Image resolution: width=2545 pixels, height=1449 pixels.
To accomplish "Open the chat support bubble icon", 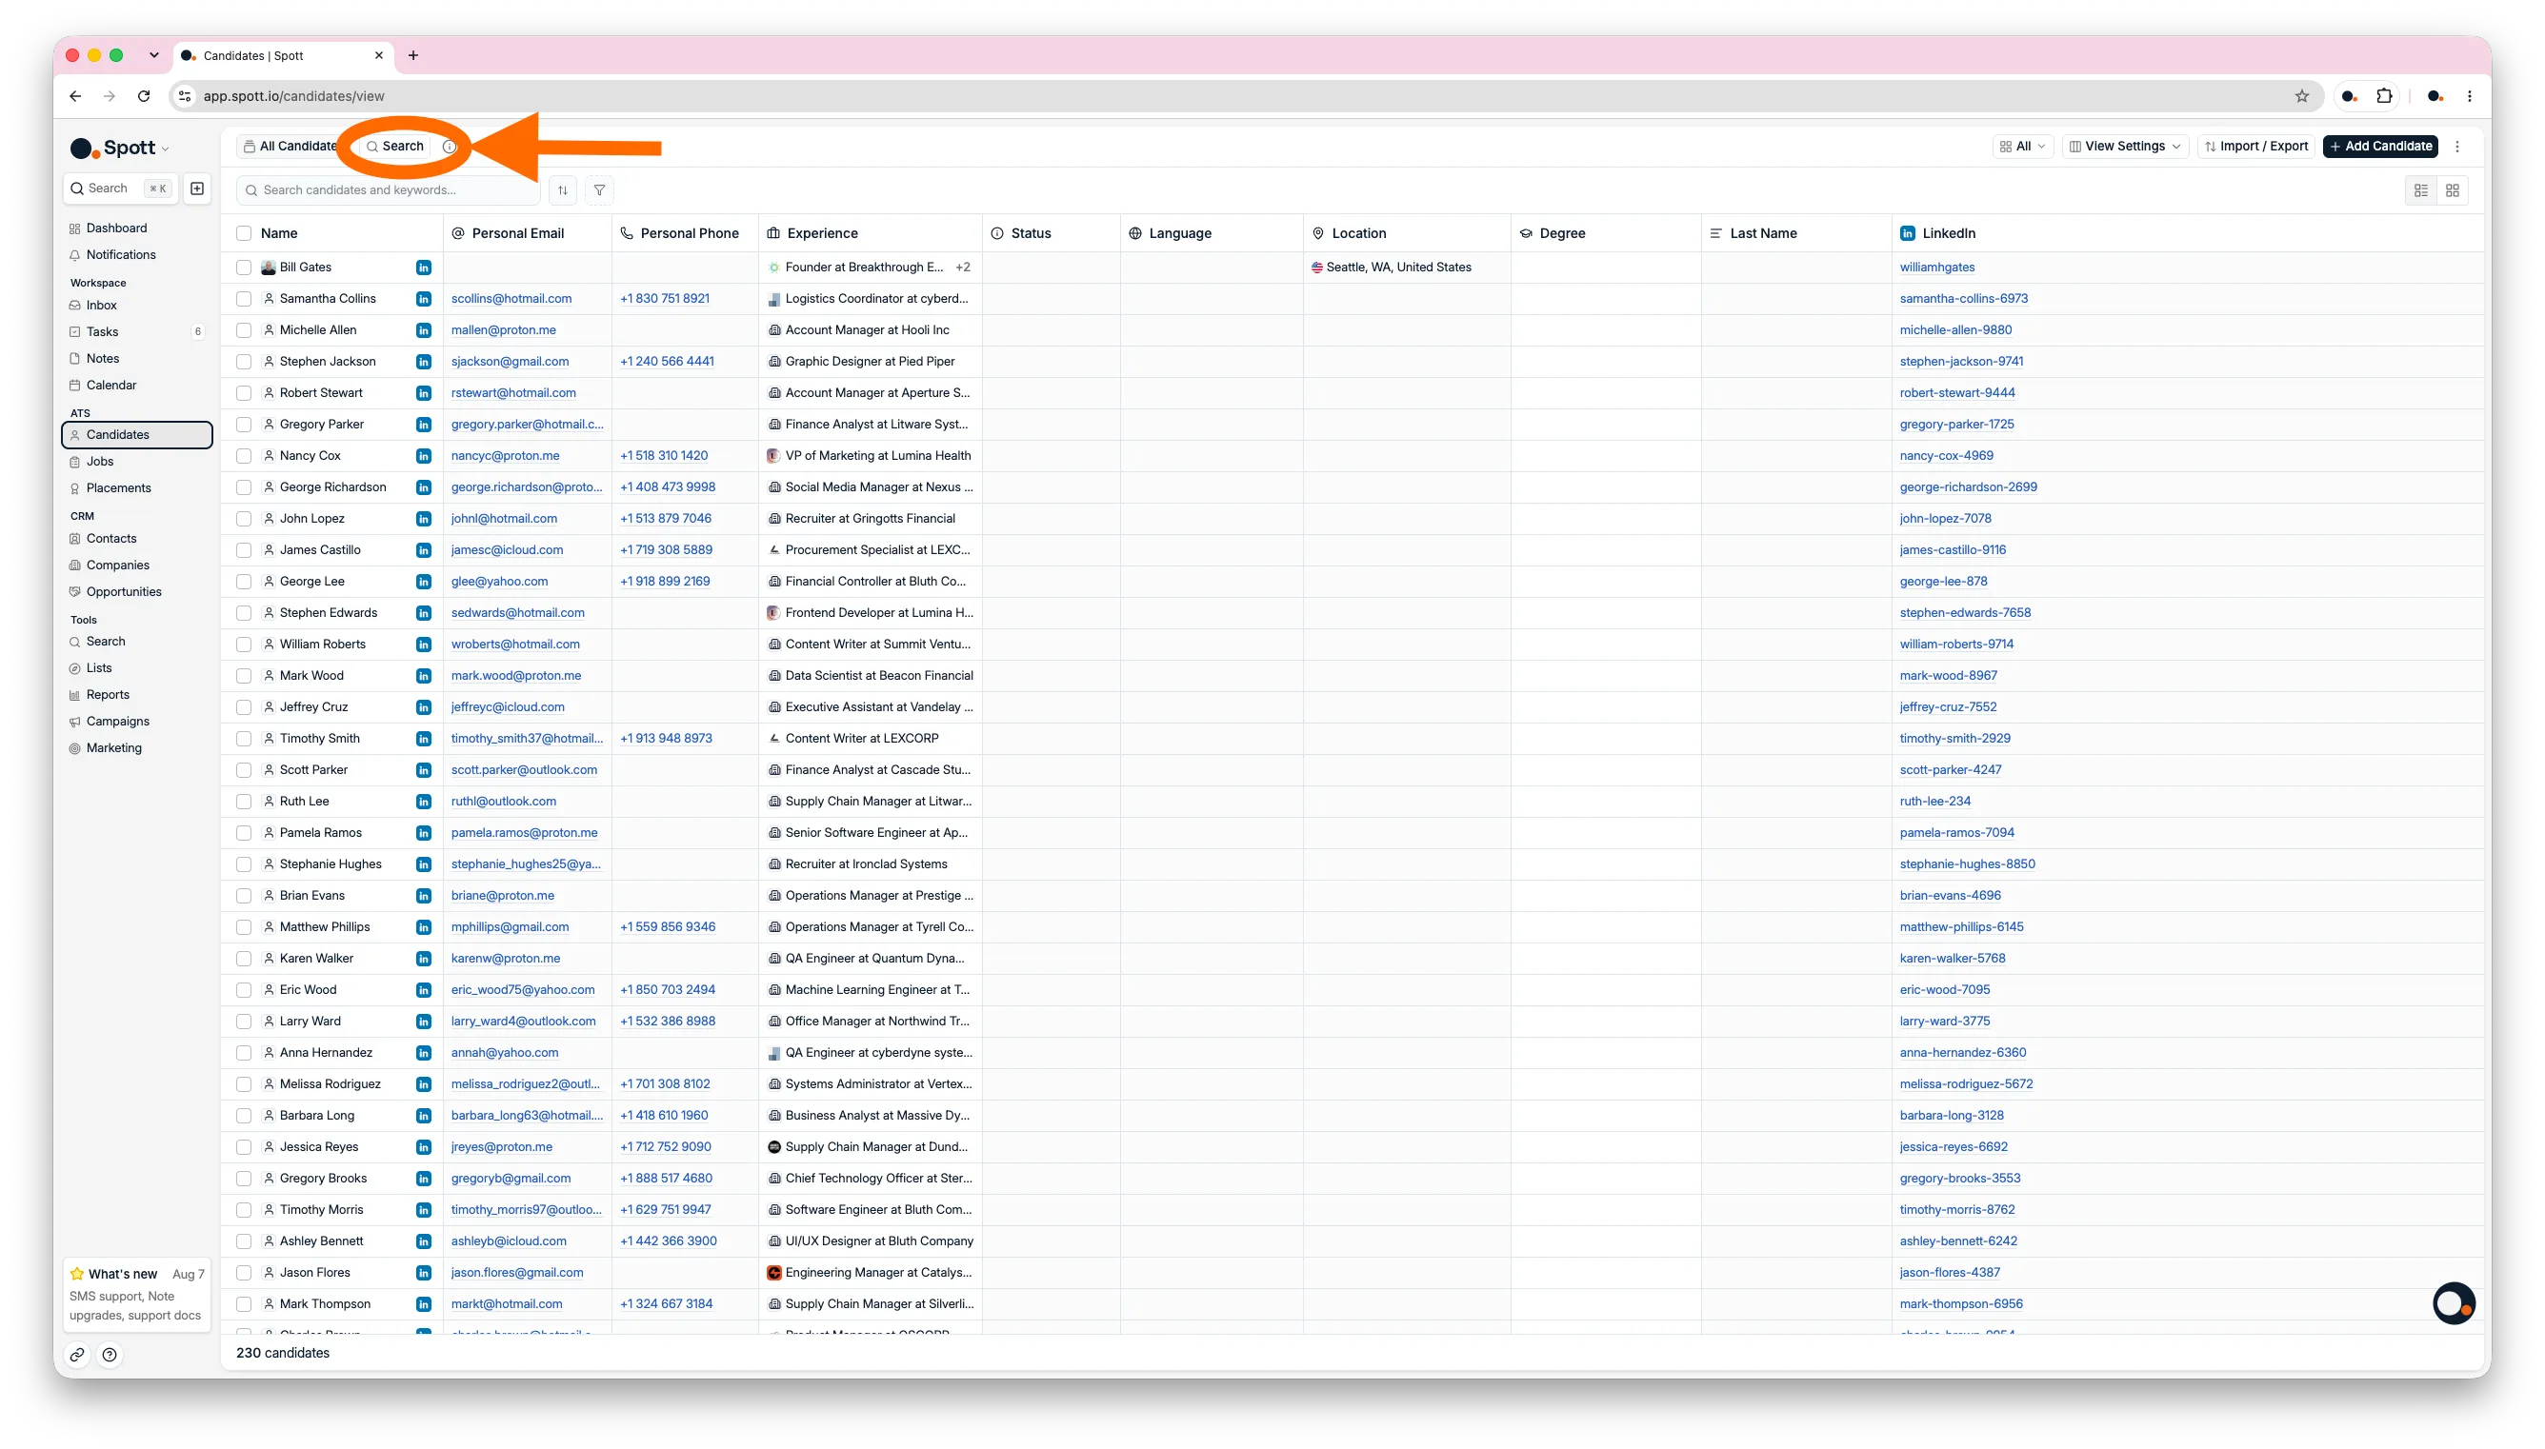I will pos(2454,1303).
